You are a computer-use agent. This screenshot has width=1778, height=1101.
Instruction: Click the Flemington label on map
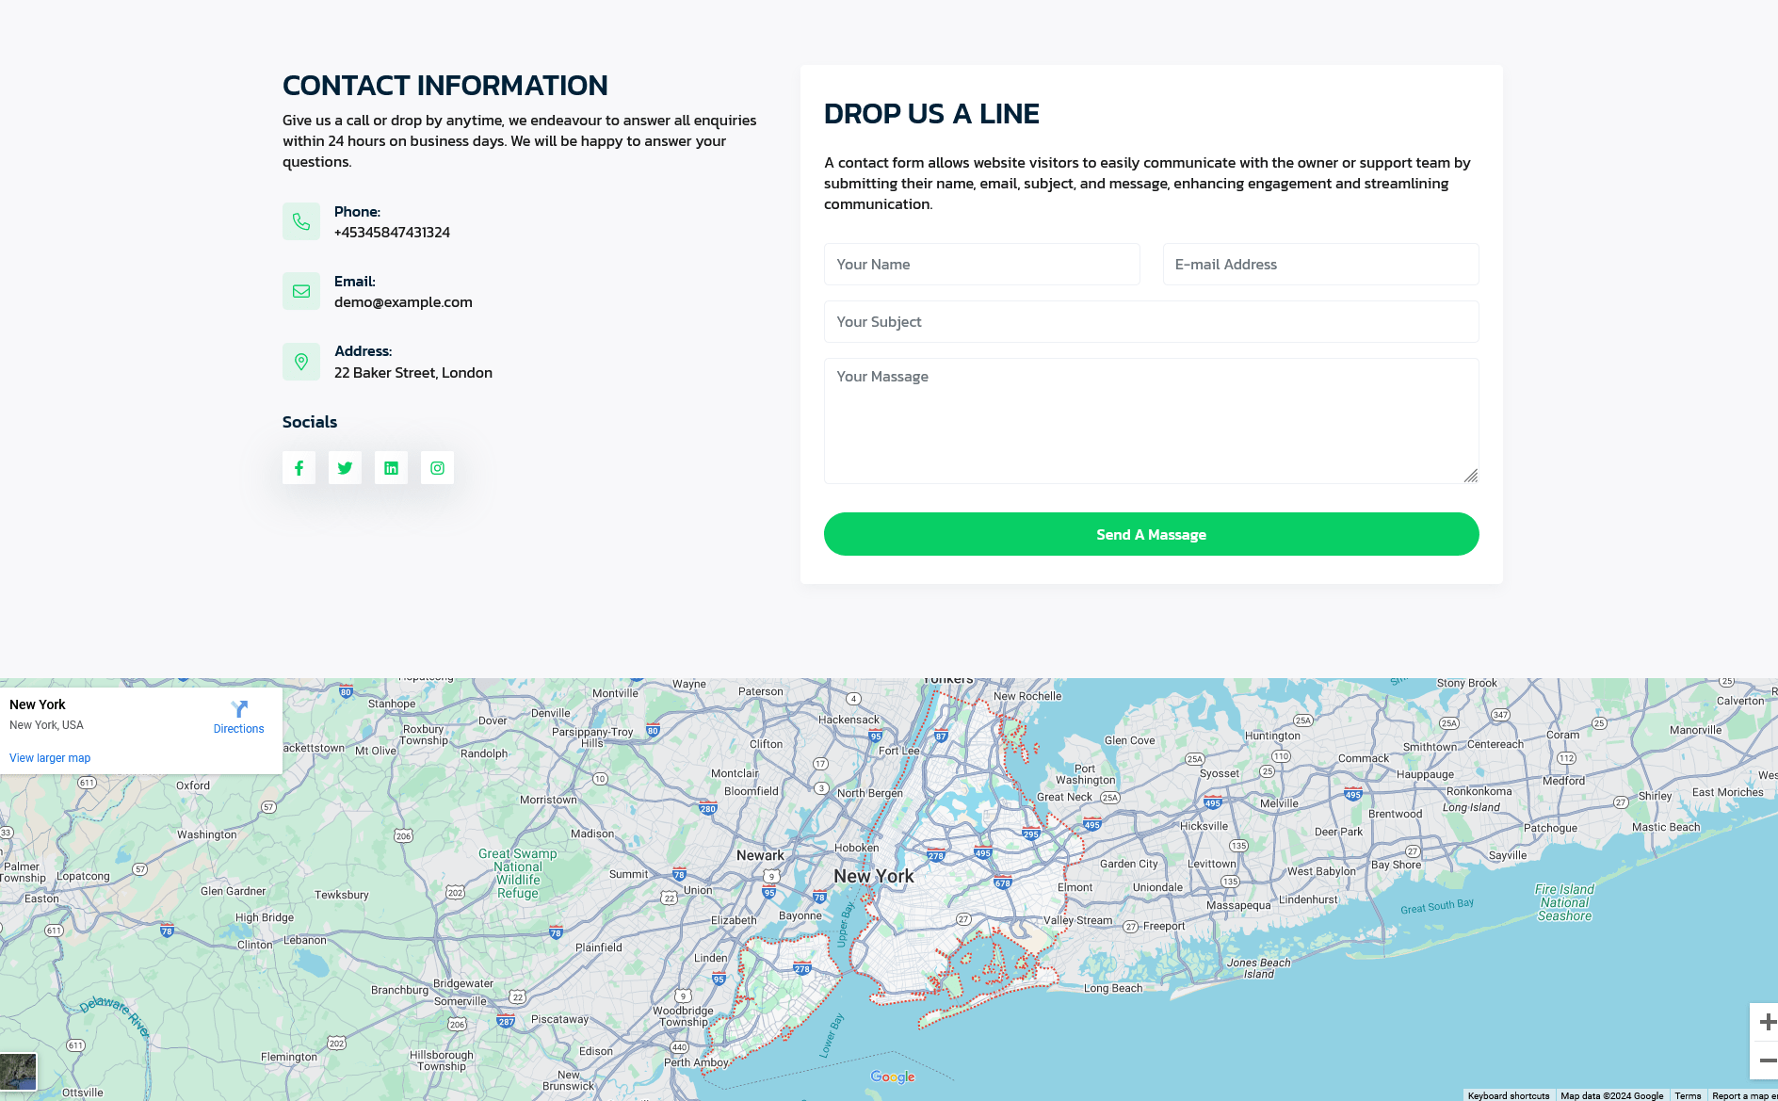(289, 1057)
